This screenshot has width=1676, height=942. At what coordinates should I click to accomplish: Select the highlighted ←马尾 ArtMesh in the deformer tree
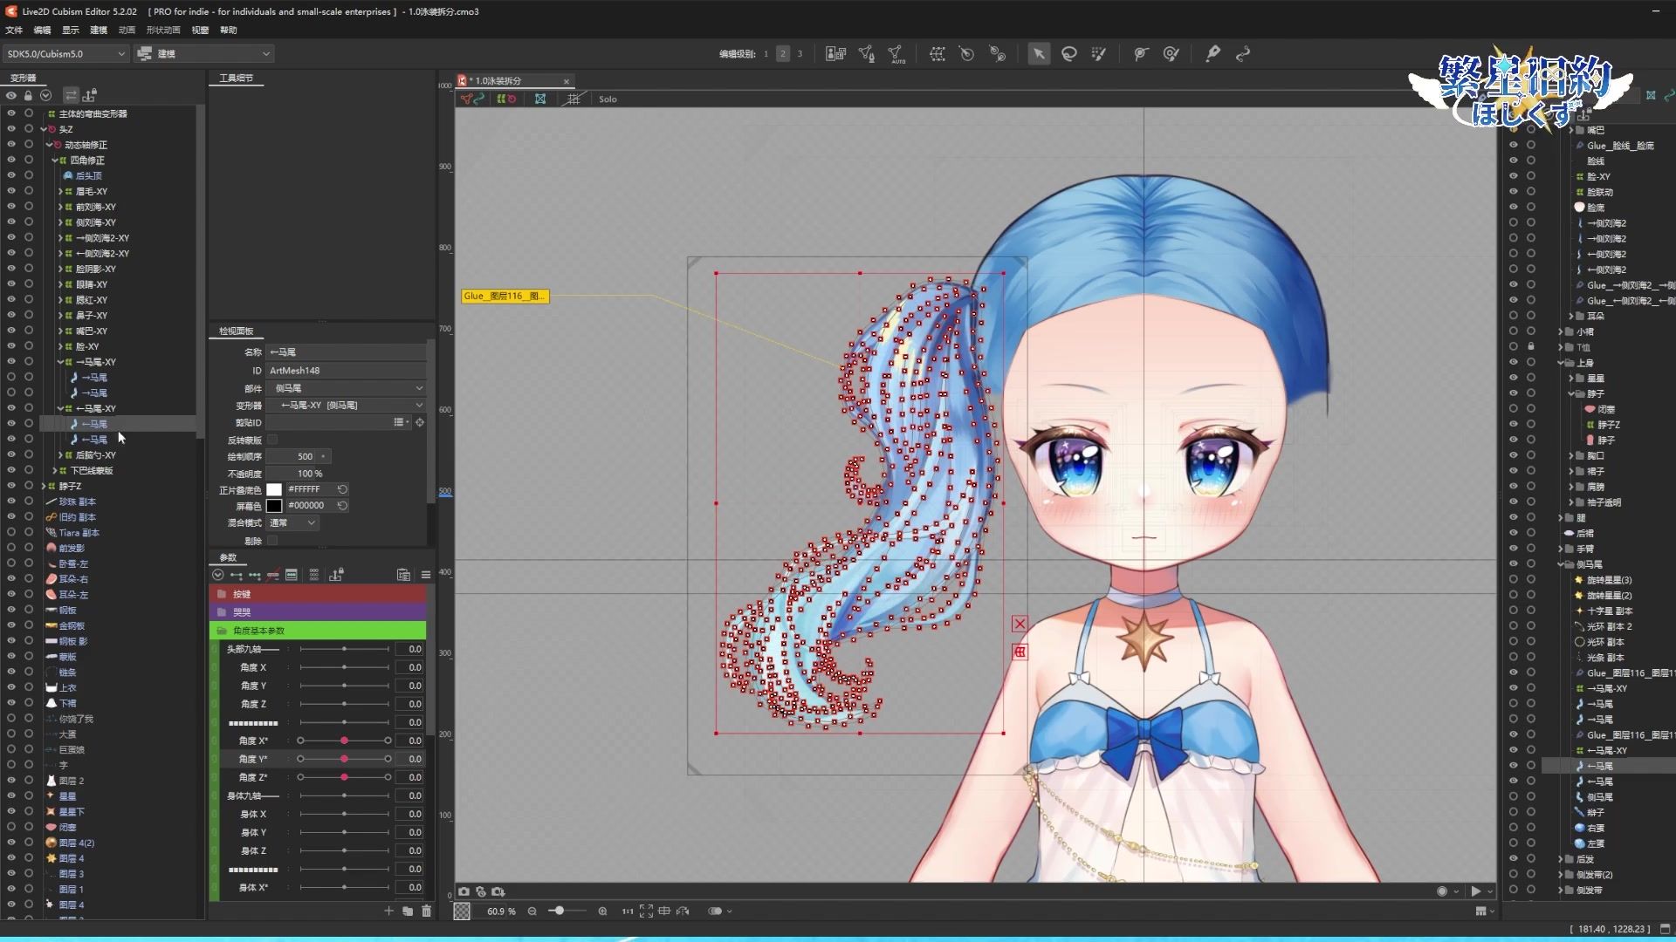pos(118,424)
